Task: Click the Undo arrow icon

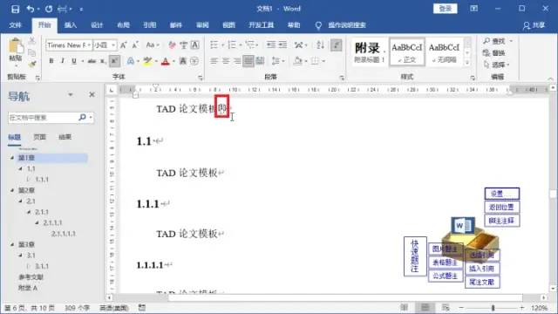Action: [x=30, y=9]
